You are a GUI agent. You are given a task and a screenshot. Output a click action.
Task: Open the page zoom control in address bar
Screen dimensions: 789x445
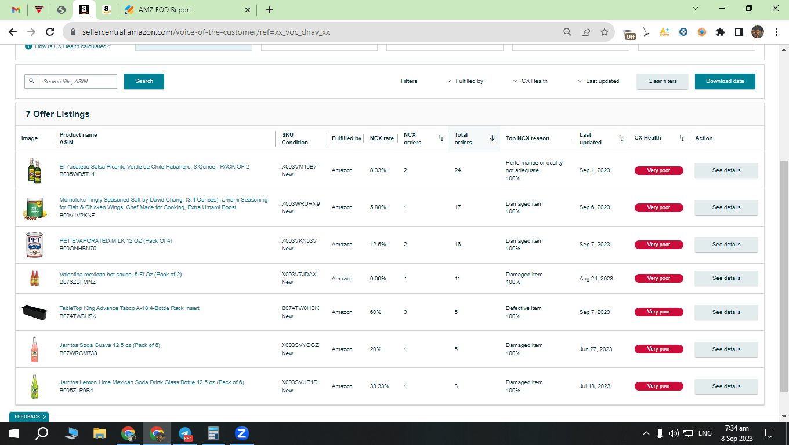(x=567, y=32)
